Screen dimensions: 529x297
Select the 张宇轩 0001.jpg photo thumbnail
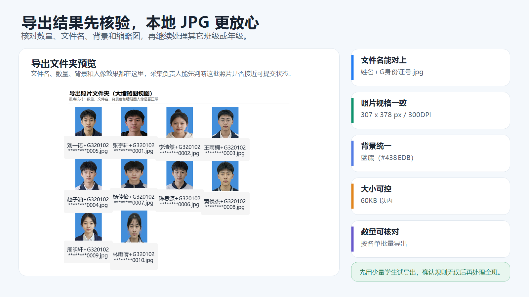tap(134, 121)
